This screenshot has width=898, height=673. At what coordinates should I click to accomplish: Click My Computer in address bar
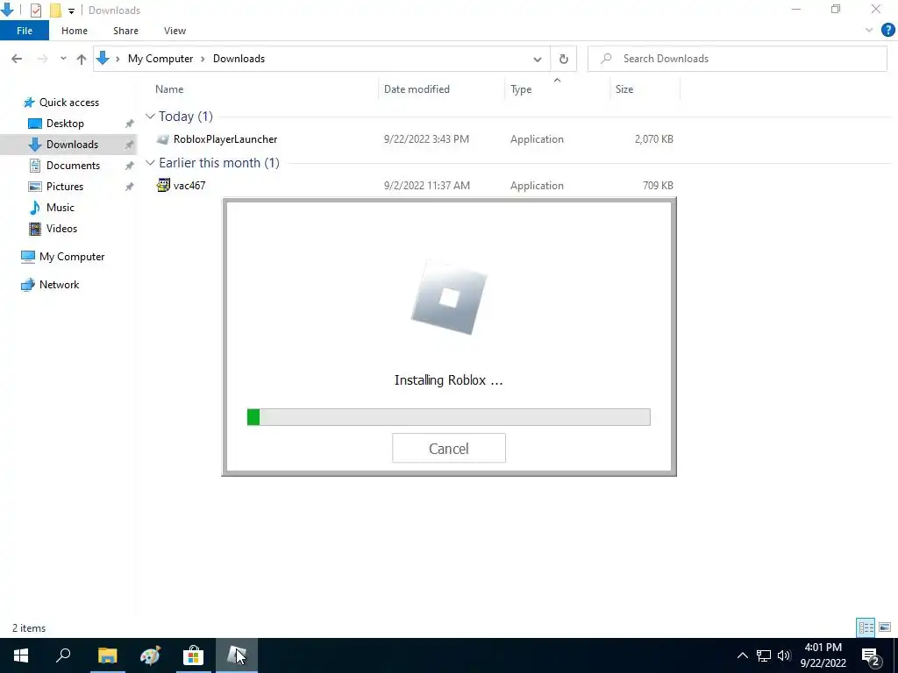(160, 59)
